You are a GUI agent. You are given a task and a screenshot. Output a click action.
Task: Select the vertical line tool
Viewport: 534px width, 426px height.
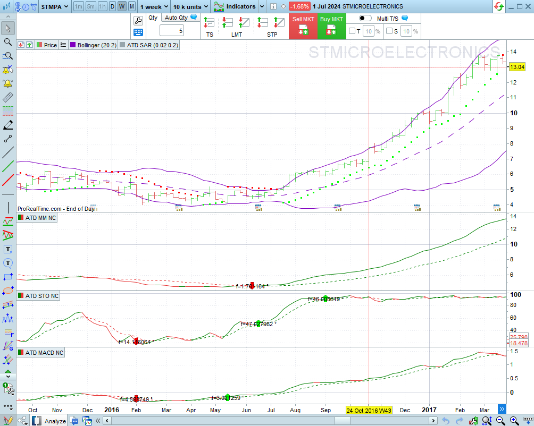coord(8,208)
